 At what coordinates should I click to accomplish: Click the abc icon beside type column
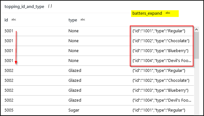point(83,19)
